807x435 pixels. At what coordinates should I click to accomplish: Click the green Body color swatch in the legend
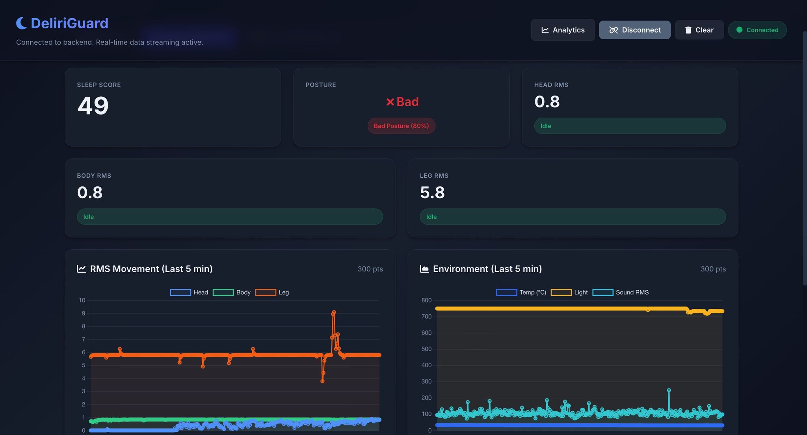click(223, 292)
